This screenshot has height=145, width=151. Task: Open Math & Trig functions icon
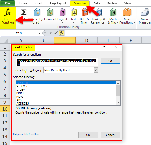click(113, 12)
